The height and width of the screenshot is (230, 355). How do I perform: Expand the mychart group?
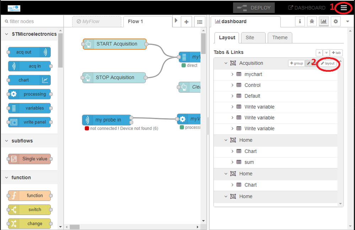232,74
